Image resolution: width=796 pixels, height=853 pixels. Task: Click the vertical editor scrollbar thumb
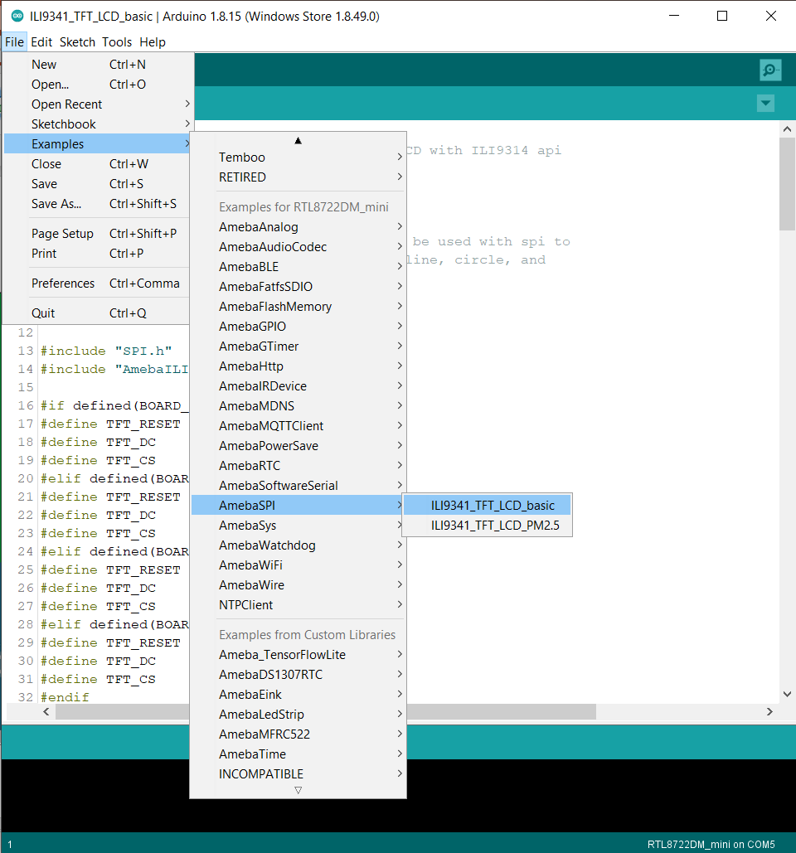pos(787,184)
